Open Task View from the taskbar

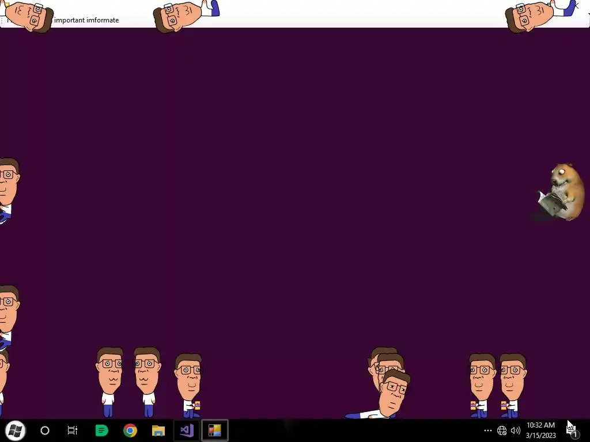coord(72,430)
